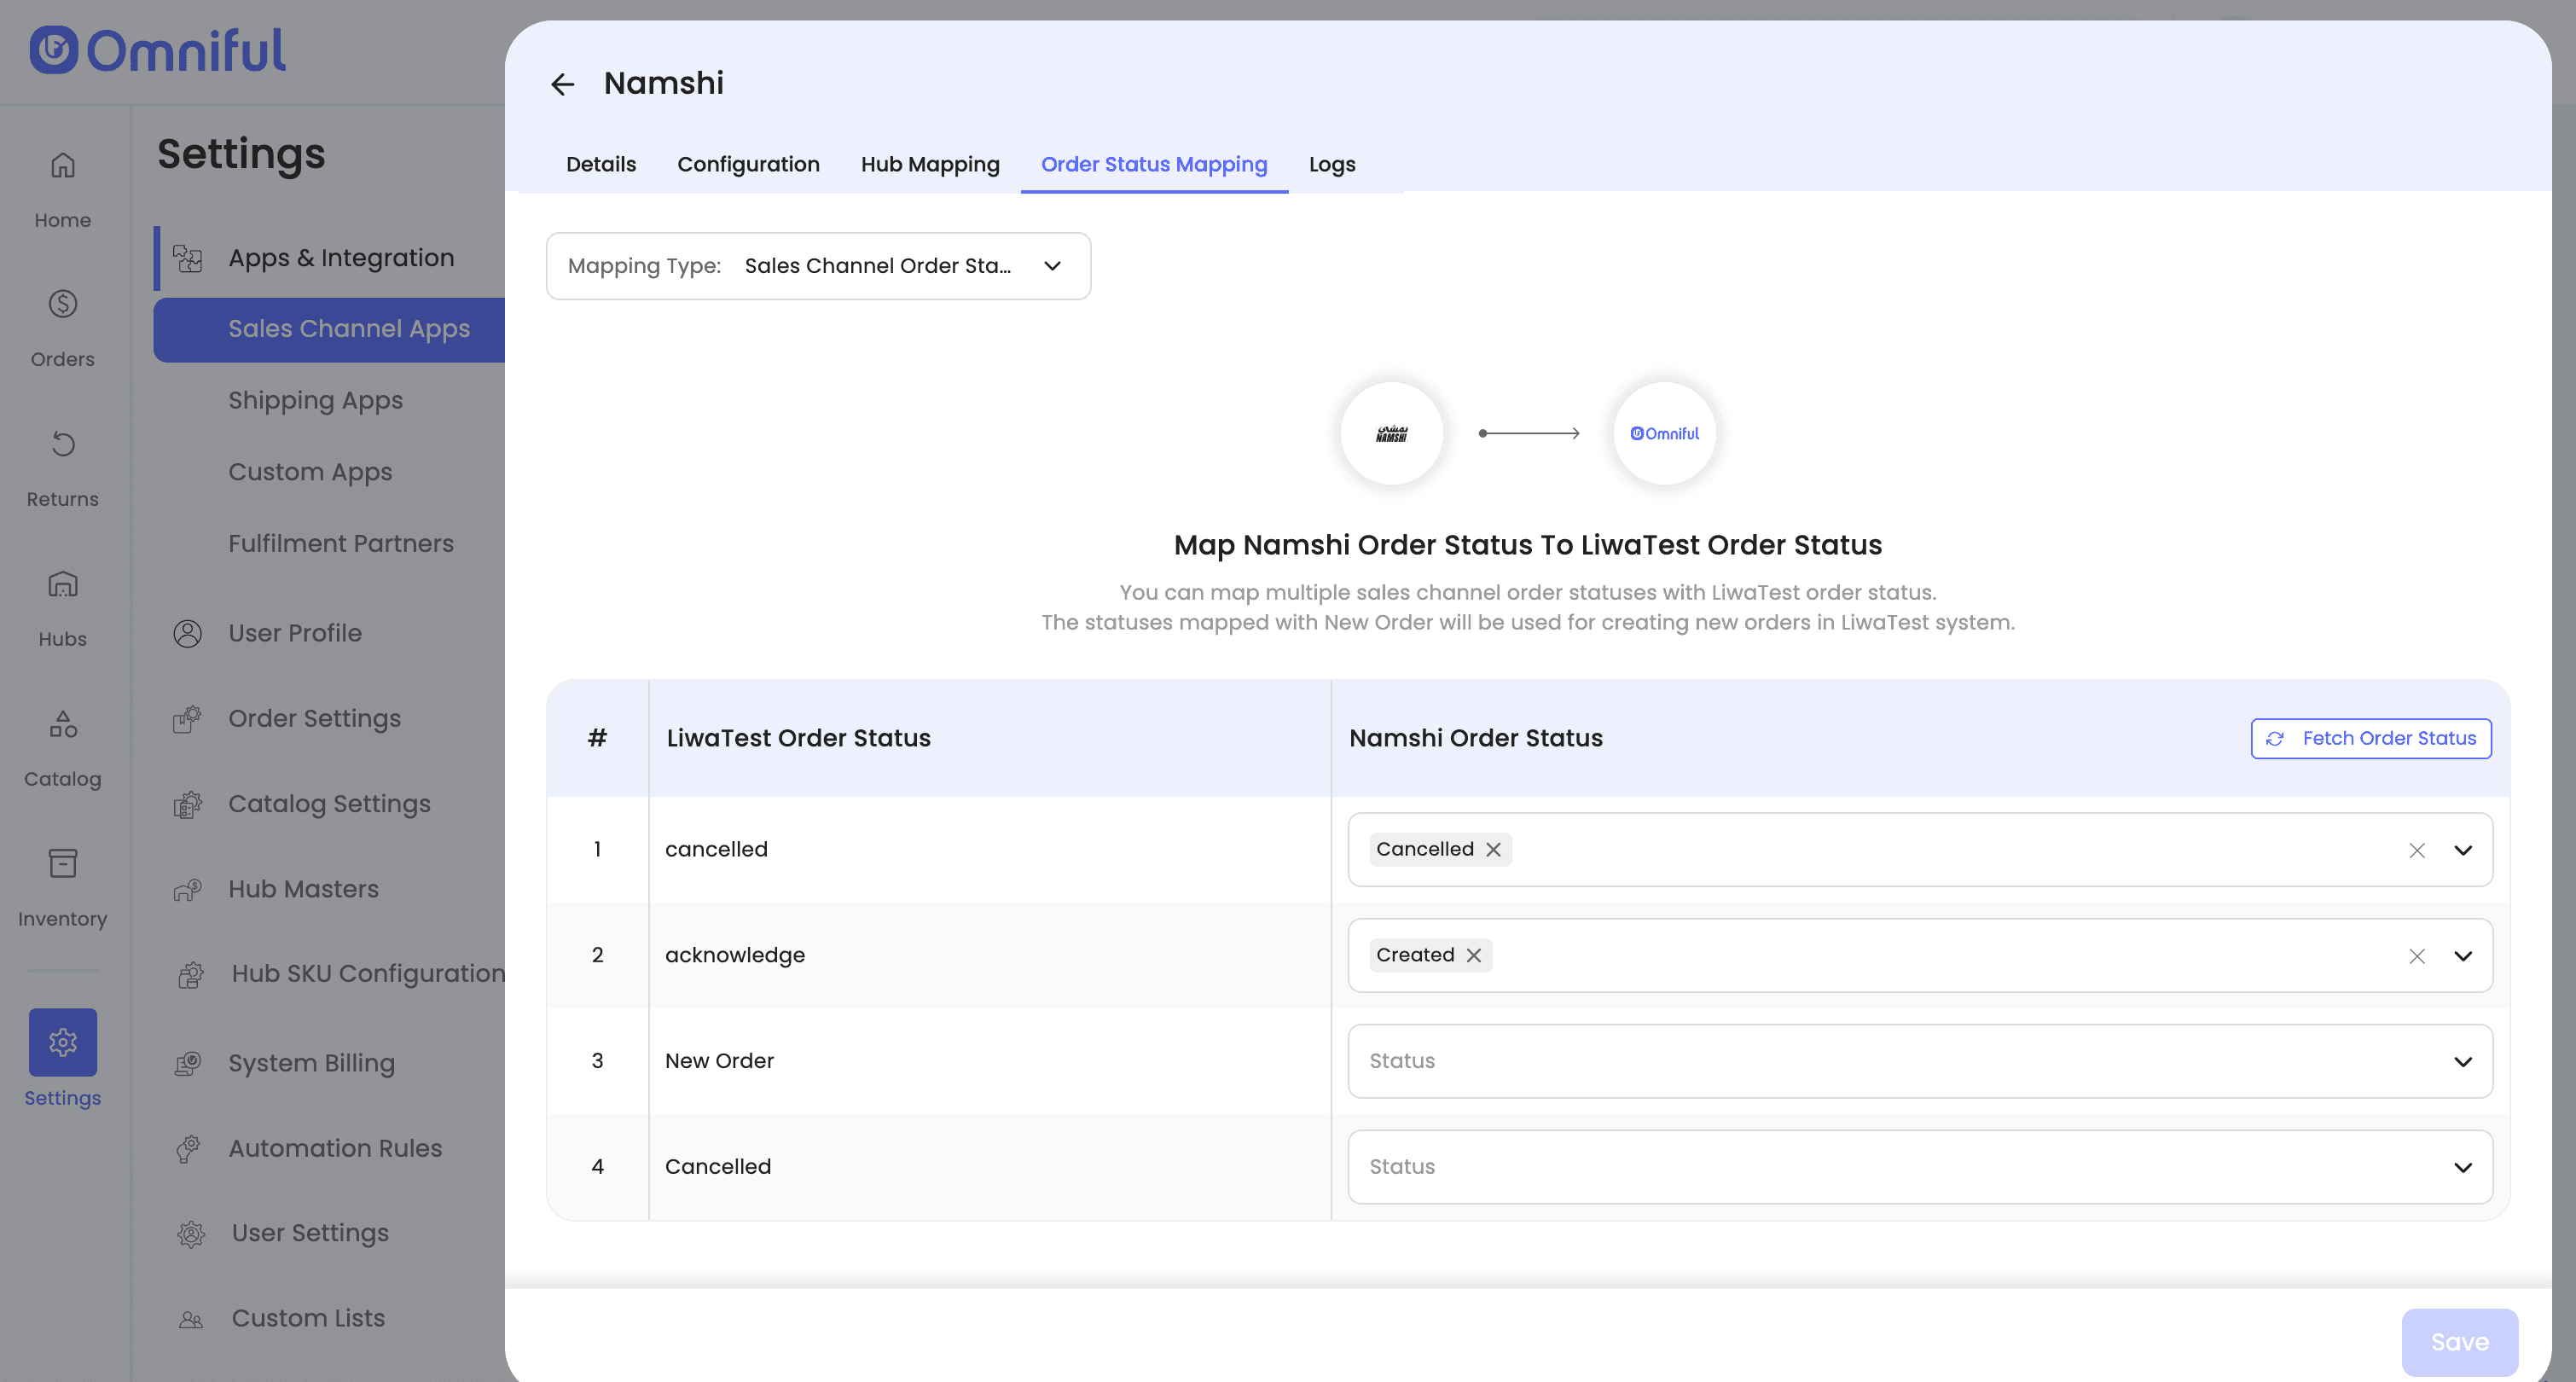Click the User Settings gear icon
This screenshot has width=2576, height=1382.
point(190,1234)
